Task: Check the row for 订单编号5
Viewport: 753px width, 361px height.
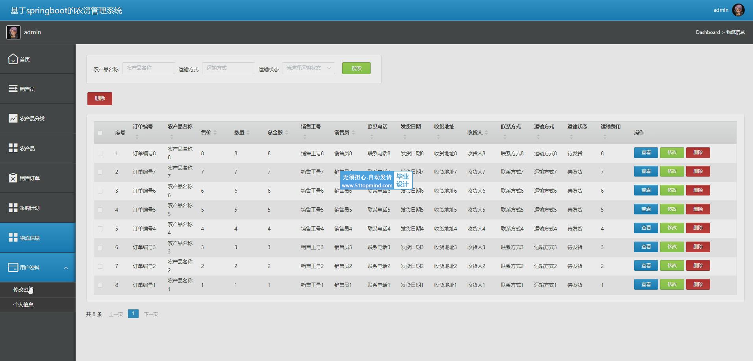Action: 100,210
